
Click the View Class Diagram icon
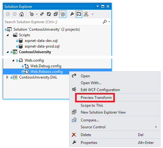[86, 14]
